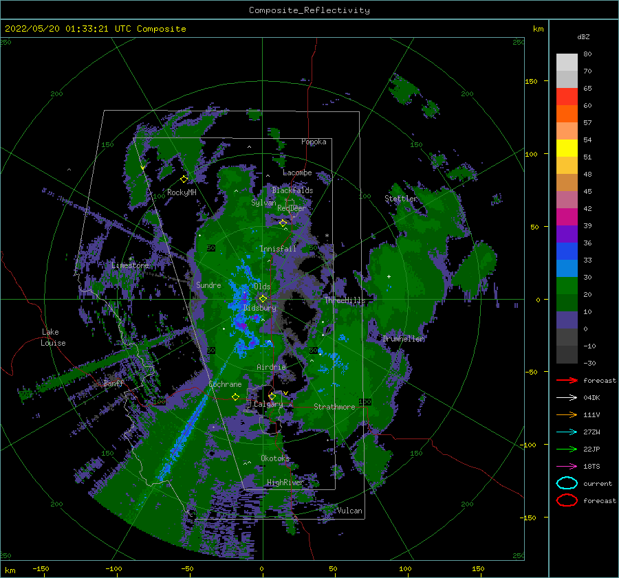Screen dimensions: 619x578
Task: Click the Vulcan label
Action: (349, 511)
